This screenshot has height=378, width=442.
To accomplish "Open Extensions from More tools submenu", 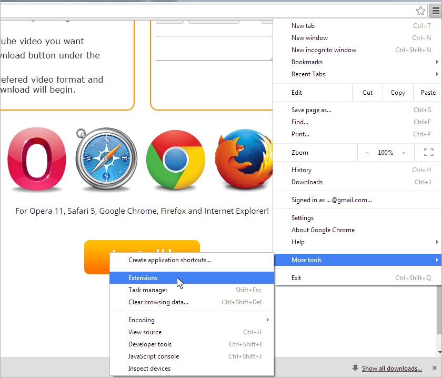I will coord(192,278).
